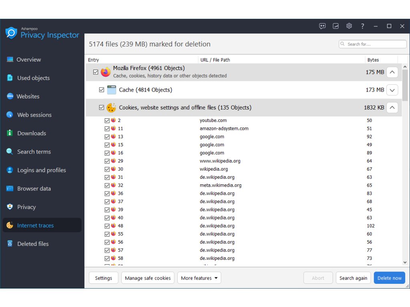Uncheck the Cache (4814 Objects) checkbox
Image resolution: width=410 pixels, height=307 pixels.
pyautogui.click(x=102, y=90)
